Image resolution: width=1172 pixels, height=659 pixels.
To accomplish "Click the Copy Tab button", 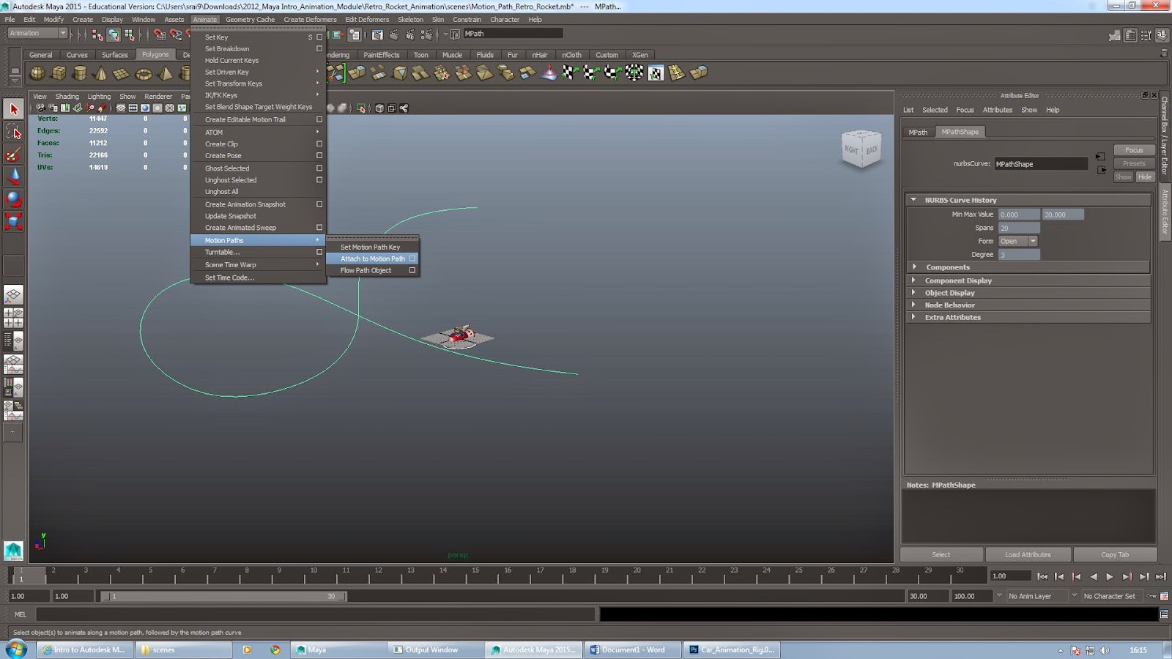I will click(1114, 555).
